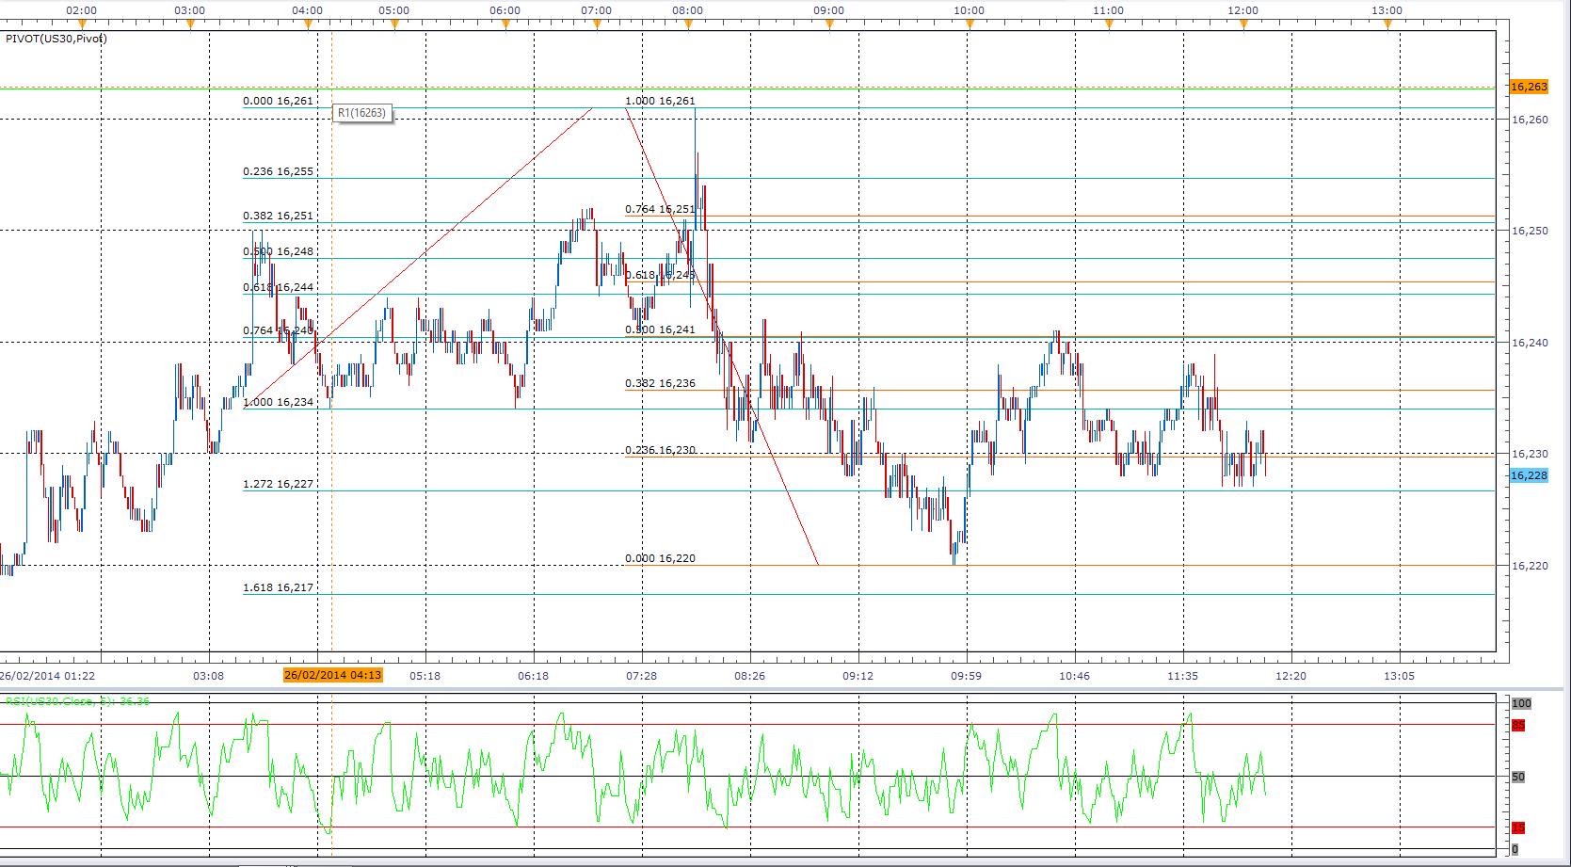Click the red 15 RSI level tag

pos(1517,827)
